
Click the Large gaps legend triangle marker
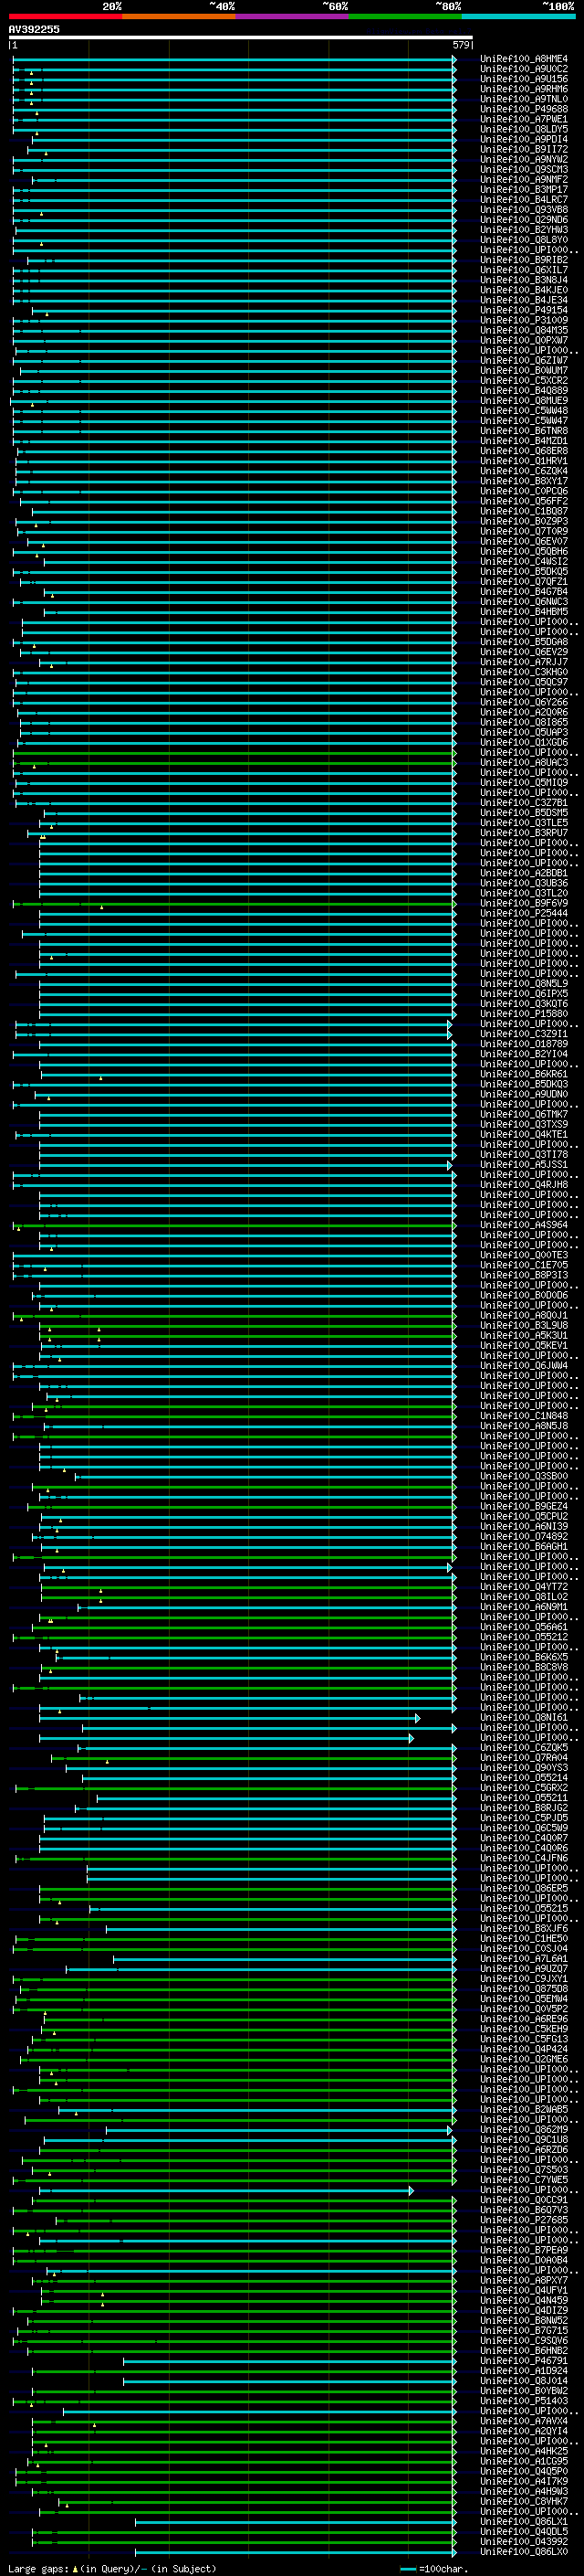[75, 2568]
